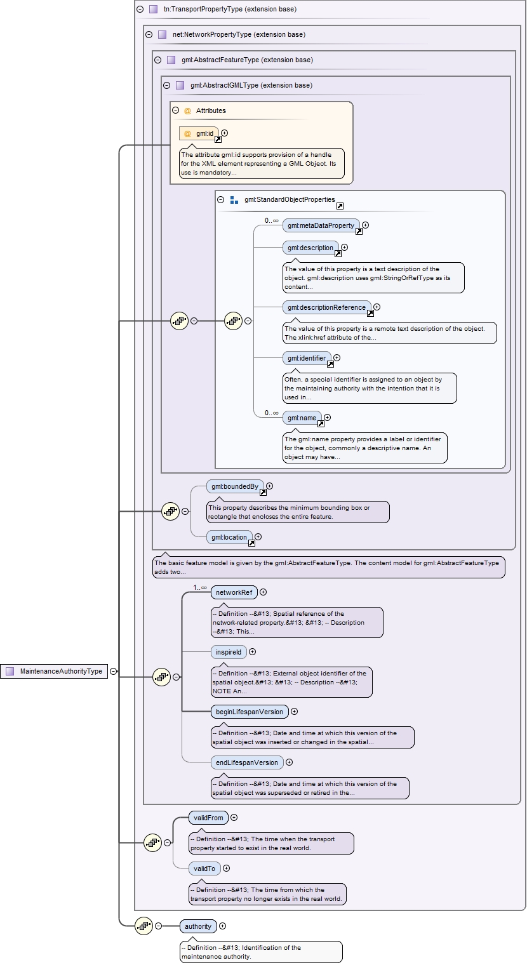Select gml:description element
The width and height of the screenshot is (527, 965).
(310, 248)
